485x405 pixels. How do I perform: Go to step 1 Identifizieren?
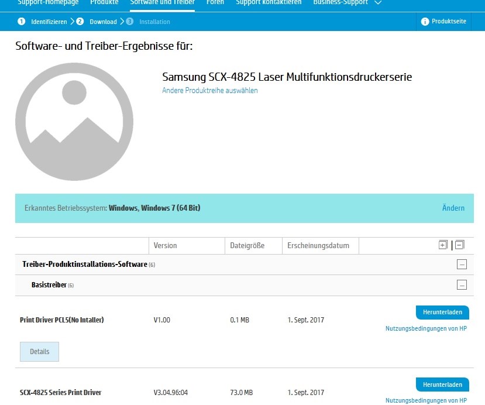[49, 22]
